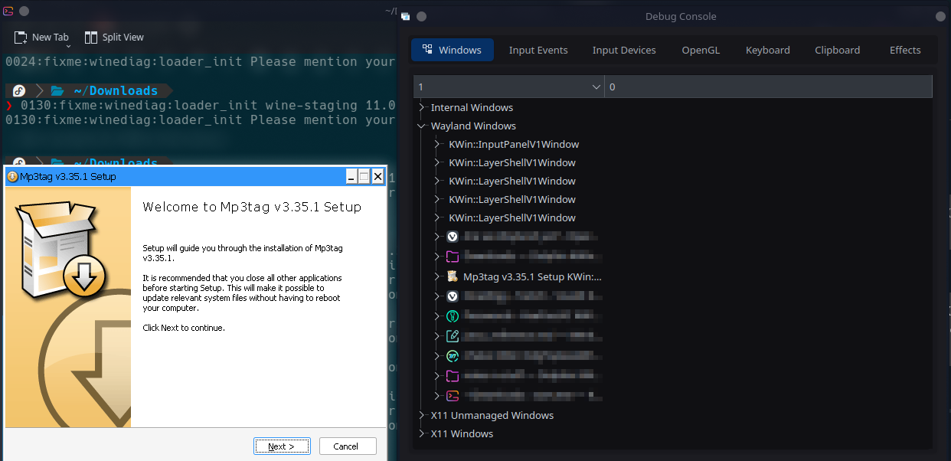Close the Mp3tag Setup window
Viewport: 951px width, 461px height.
pyautogui.click(x=377, y=177)
